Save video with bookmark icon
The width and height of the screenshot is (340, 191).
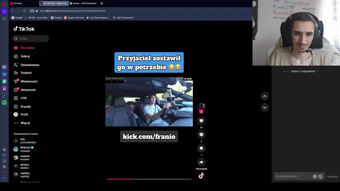[x=201, y=148]
